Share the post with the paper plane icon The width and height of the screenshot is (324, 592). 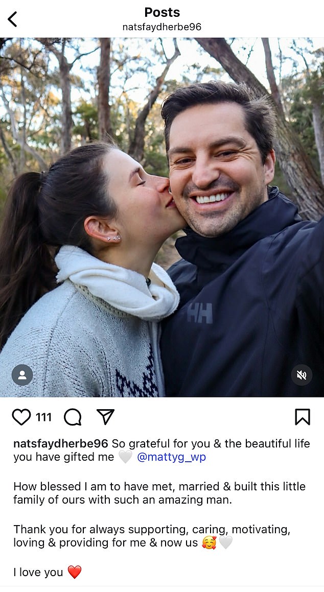(105, 417)
